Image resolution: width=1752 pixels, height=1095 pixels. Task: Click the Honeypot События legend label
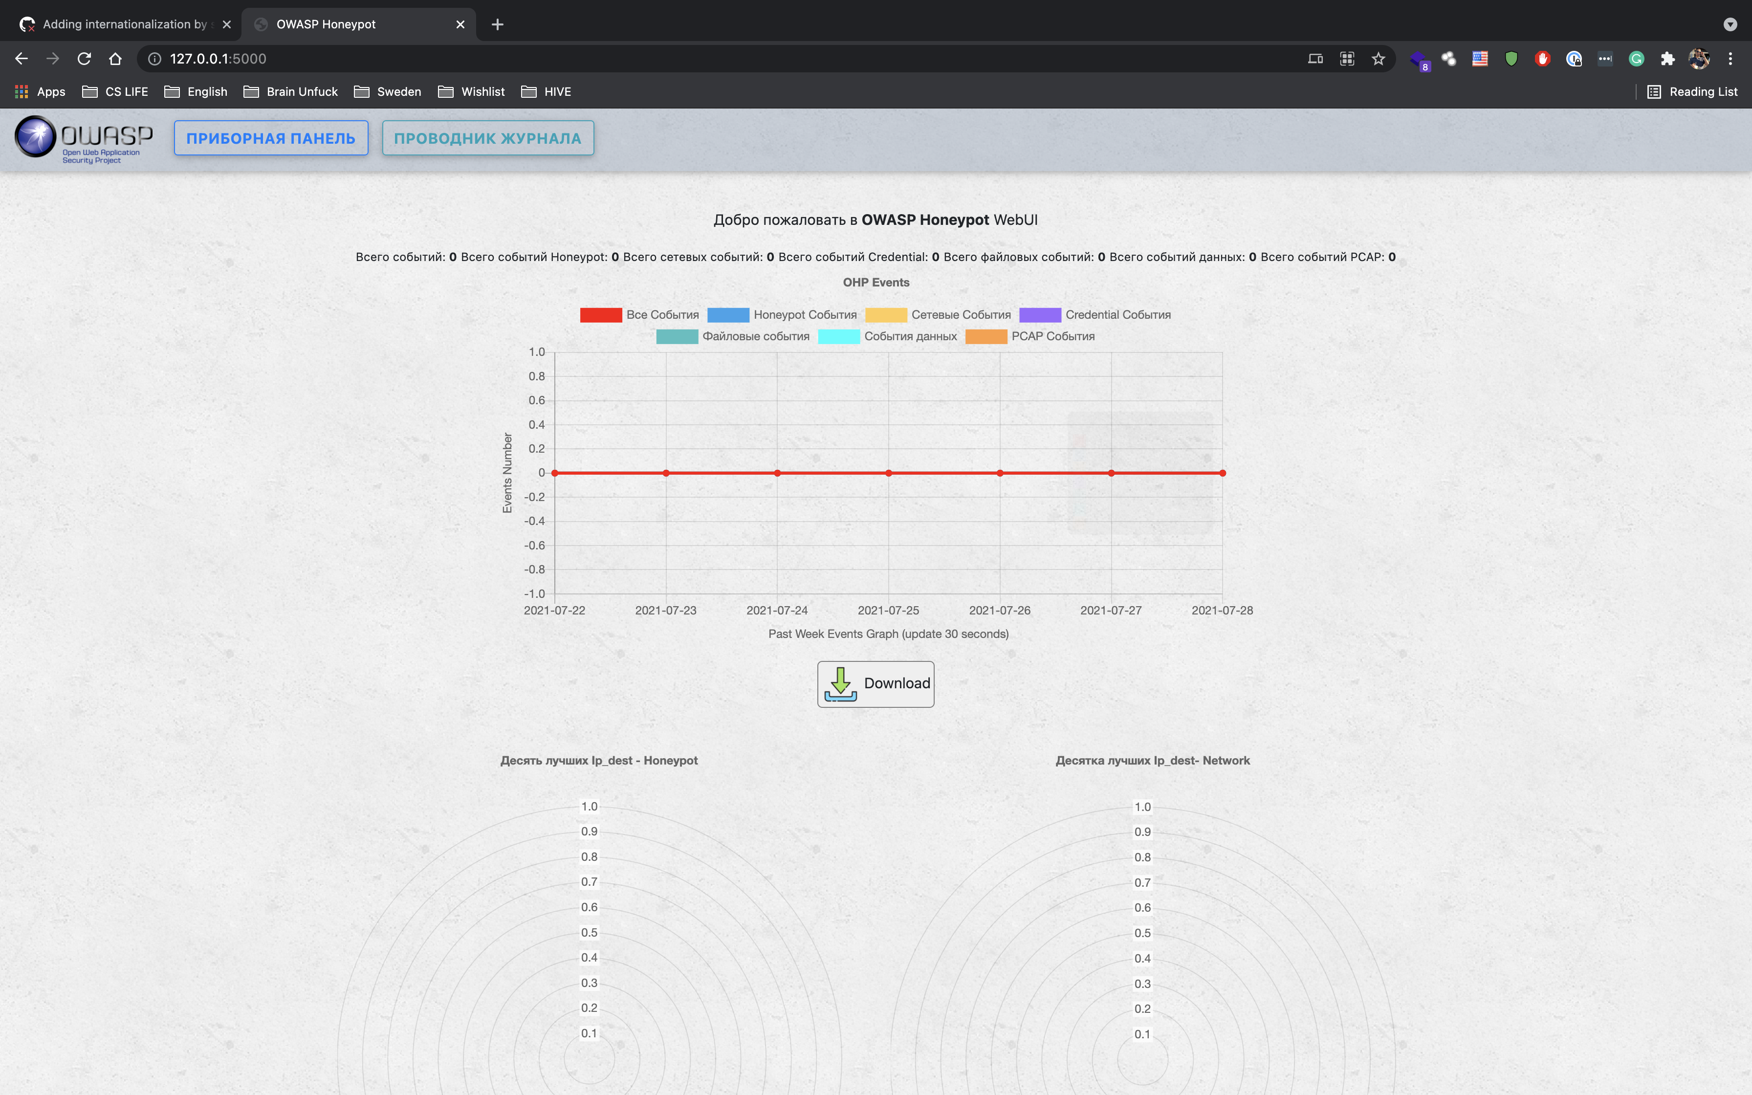[805, 315]
